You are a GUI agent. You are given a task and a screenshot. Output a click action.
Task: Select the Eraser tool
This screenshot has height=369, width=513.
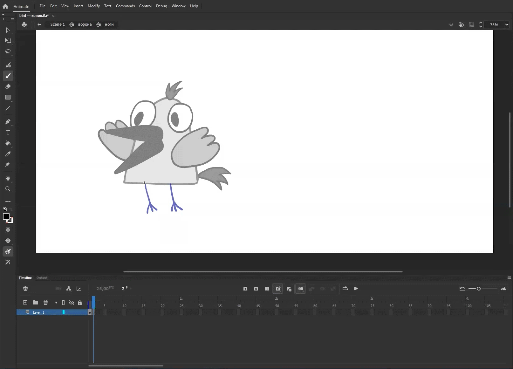[x=8, y=86]
